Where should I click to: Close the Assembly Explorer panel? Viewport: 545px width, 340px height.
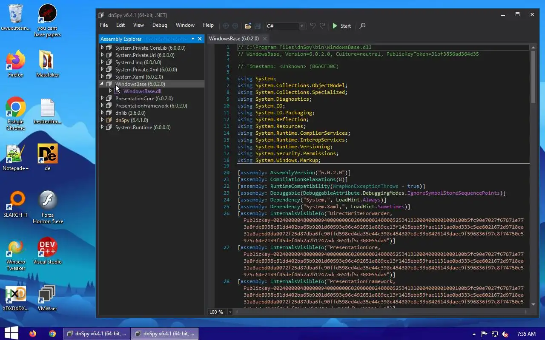pos(200,39)
